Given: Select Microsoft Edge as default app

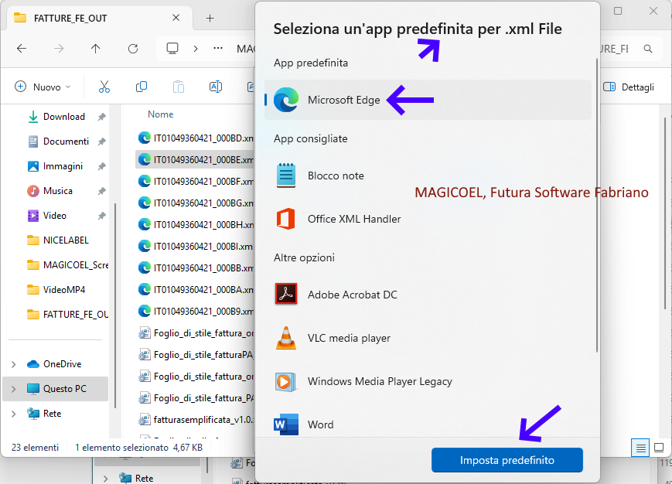Looking at the screenshot, I should pos(428,100).
